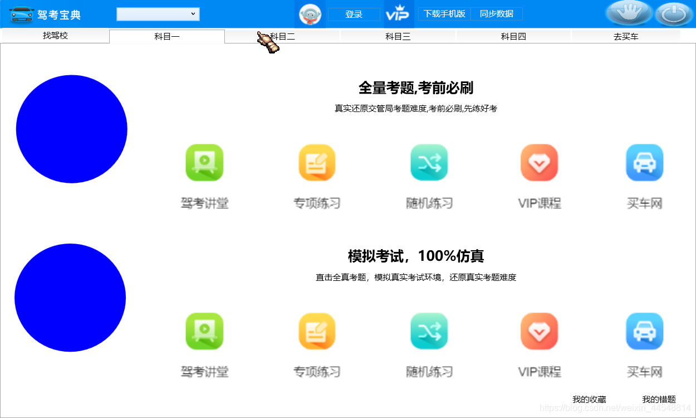Open VIP课程 icon under 模拟考试 section
696x418 pixels.
pyautogui.click(x=539, y=331)
